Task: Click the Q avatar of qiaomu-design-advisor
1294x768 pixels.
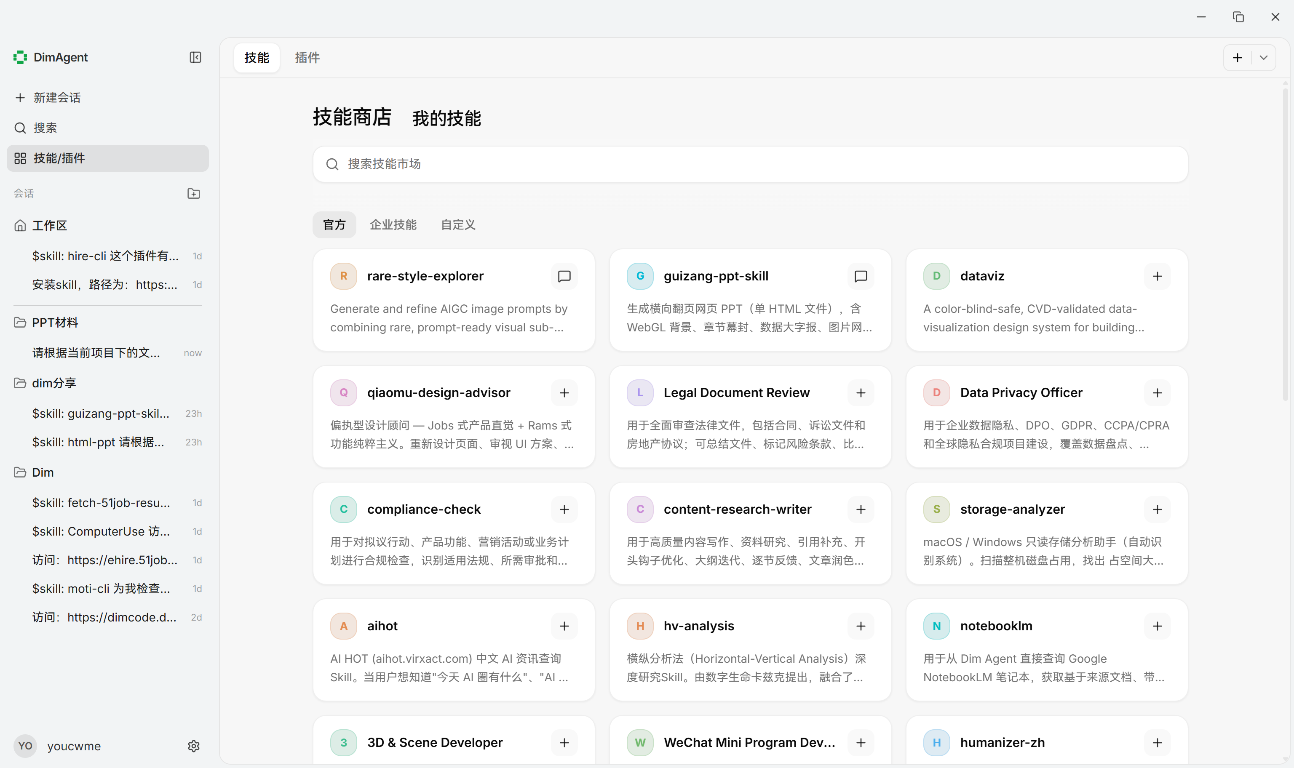Action: pos(344,393)
